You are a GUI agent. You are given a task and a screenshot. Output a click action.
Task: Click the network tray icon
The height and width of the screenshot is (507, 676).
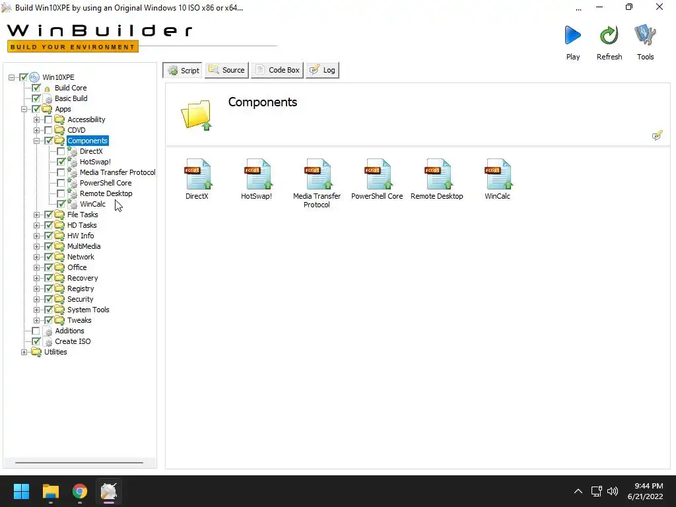[x=596, y=491]
